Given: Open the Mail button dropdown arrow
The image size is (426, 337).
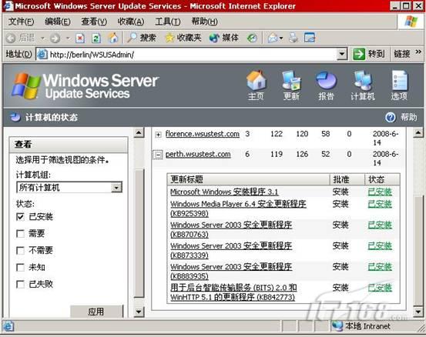Looking at the screenshot, I should tap(281, 38).
